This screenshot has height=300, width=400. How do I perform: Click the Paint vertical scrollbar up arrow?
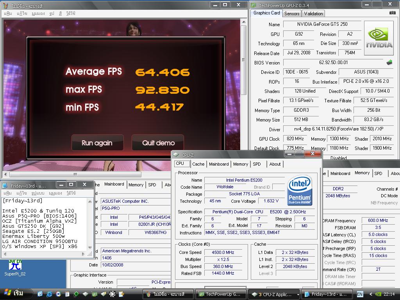click(243, 22)
